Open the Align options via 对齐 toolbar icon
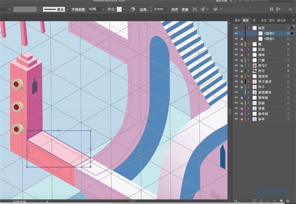 (x=174, y=9)
